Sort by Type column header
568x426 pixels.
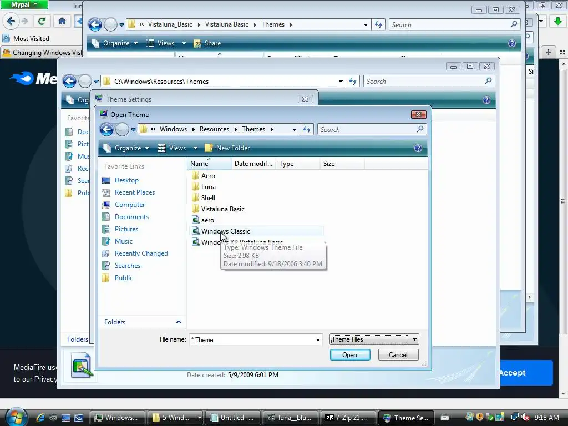click(x=298, y=164)
